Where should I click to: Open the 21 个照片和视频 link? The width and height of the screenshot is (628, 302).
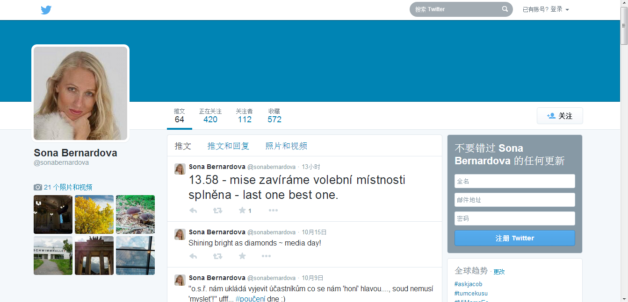click(x=68, y=187)
